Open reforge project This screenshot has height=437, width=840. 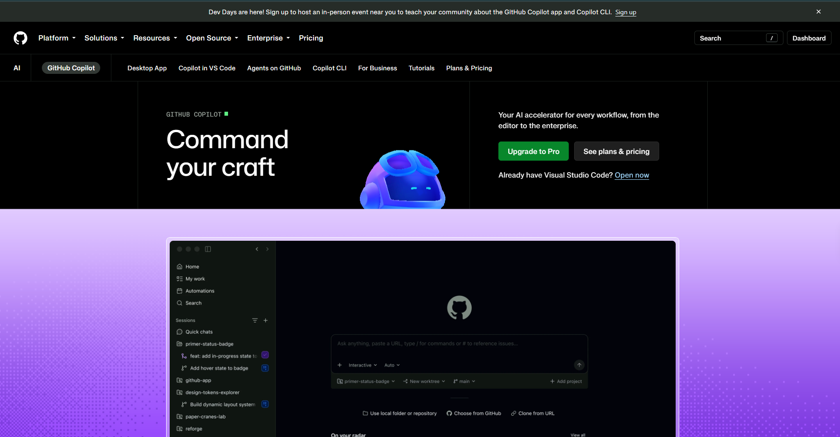(x=189, y=429)
